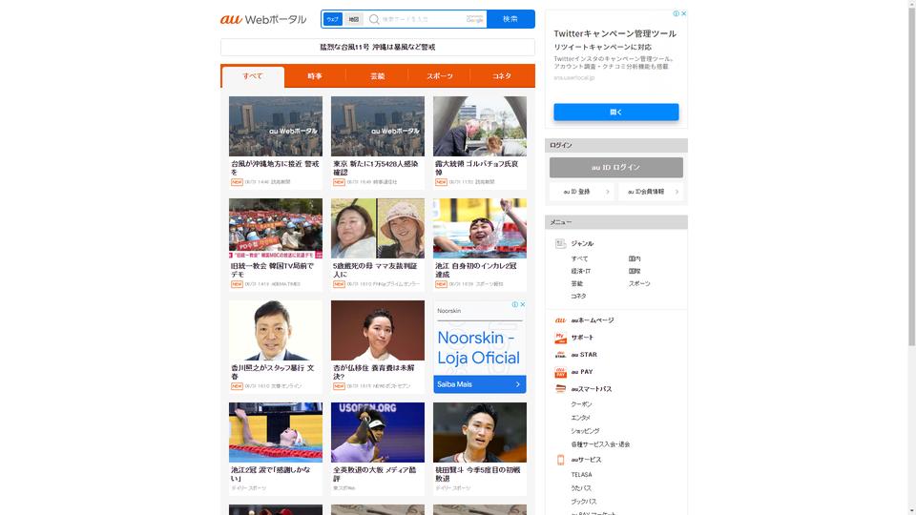The width and height of the screenshot is (916, 515).
Task: Open the typhoon 11 headline banner
Action: (x=378, y=48)
